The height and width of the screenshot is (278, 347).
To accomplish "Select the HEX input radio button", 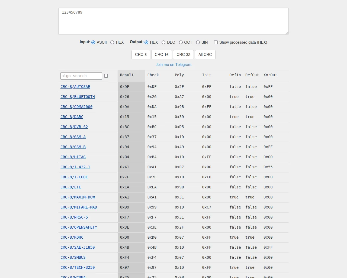I will 112,42.
